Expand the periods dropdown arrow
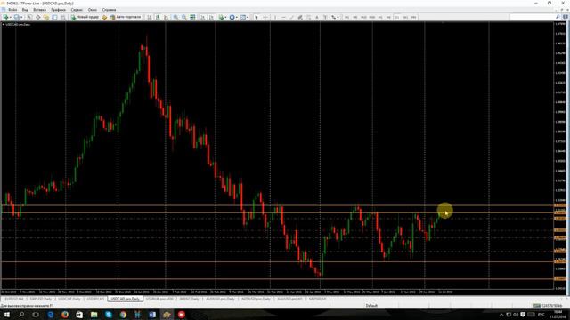 237,17
